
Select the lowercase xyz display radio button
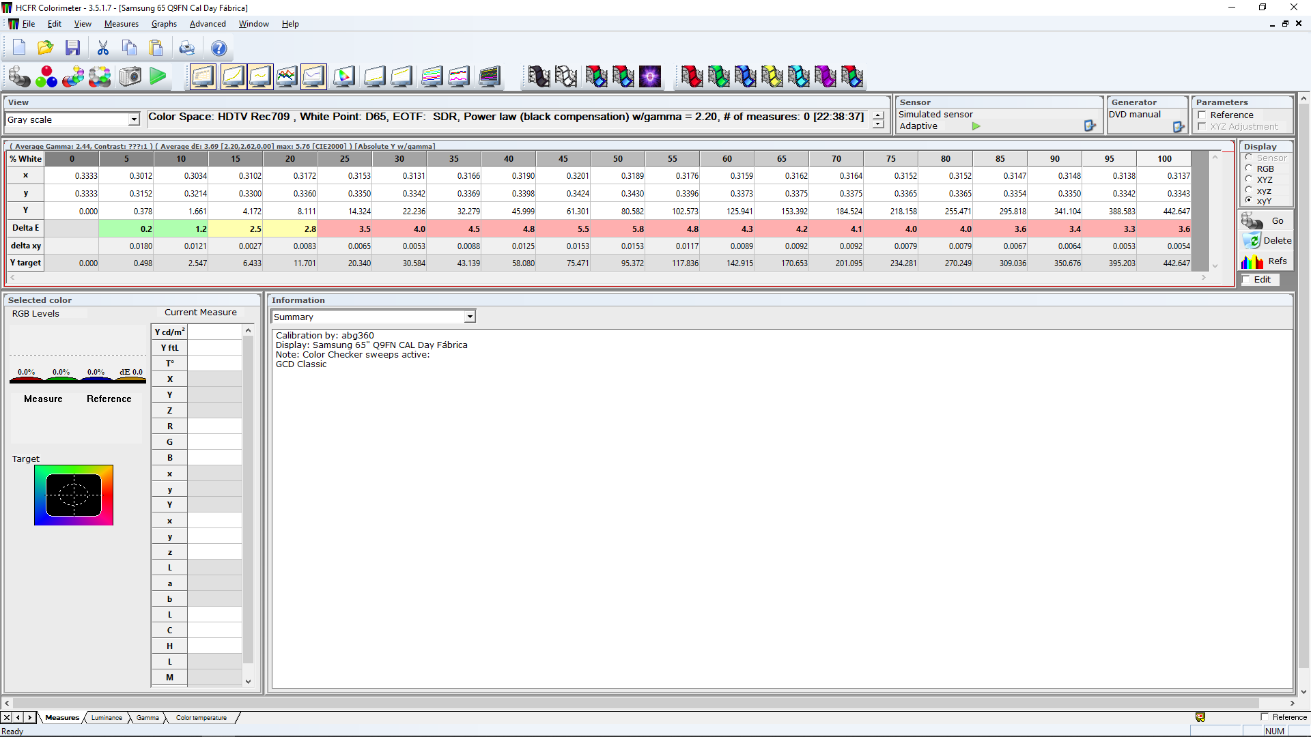(x=1249, y=190)
